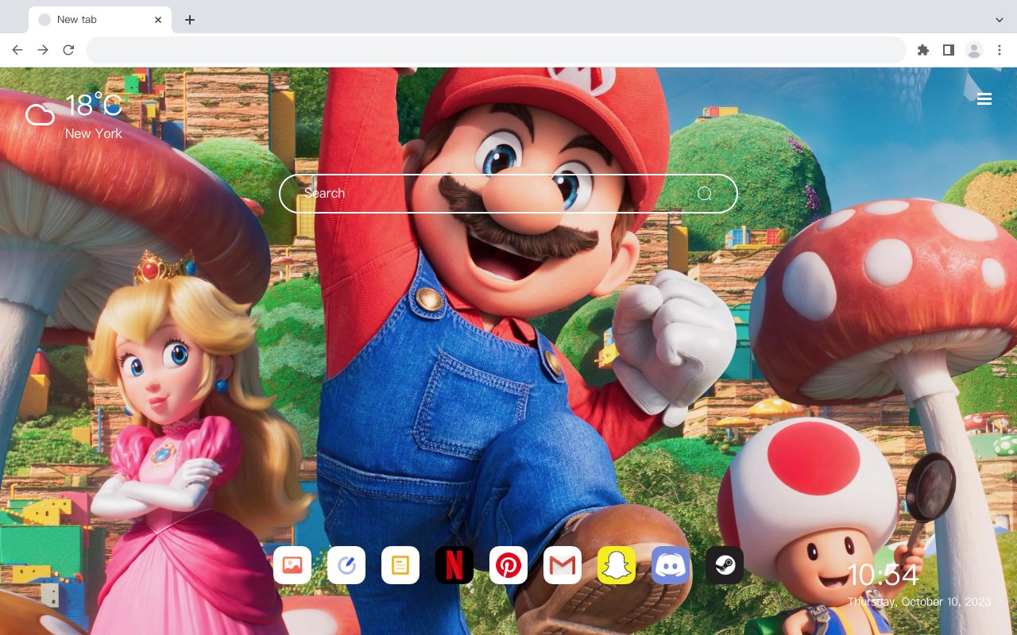Launch the Pinterest shortcut

click(x=508, y=565)
